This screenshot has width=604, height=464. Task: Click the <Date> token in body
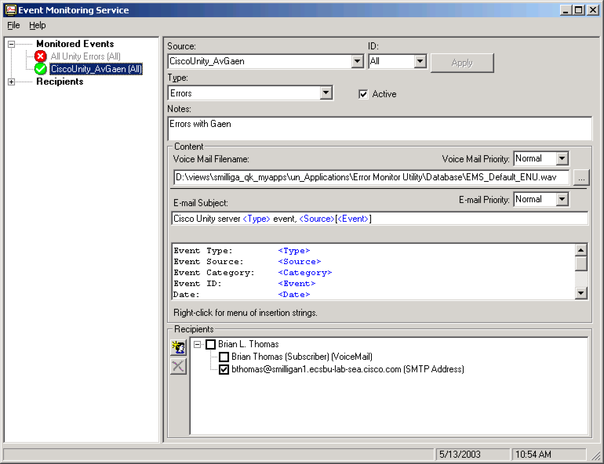(x=294, y=295)
